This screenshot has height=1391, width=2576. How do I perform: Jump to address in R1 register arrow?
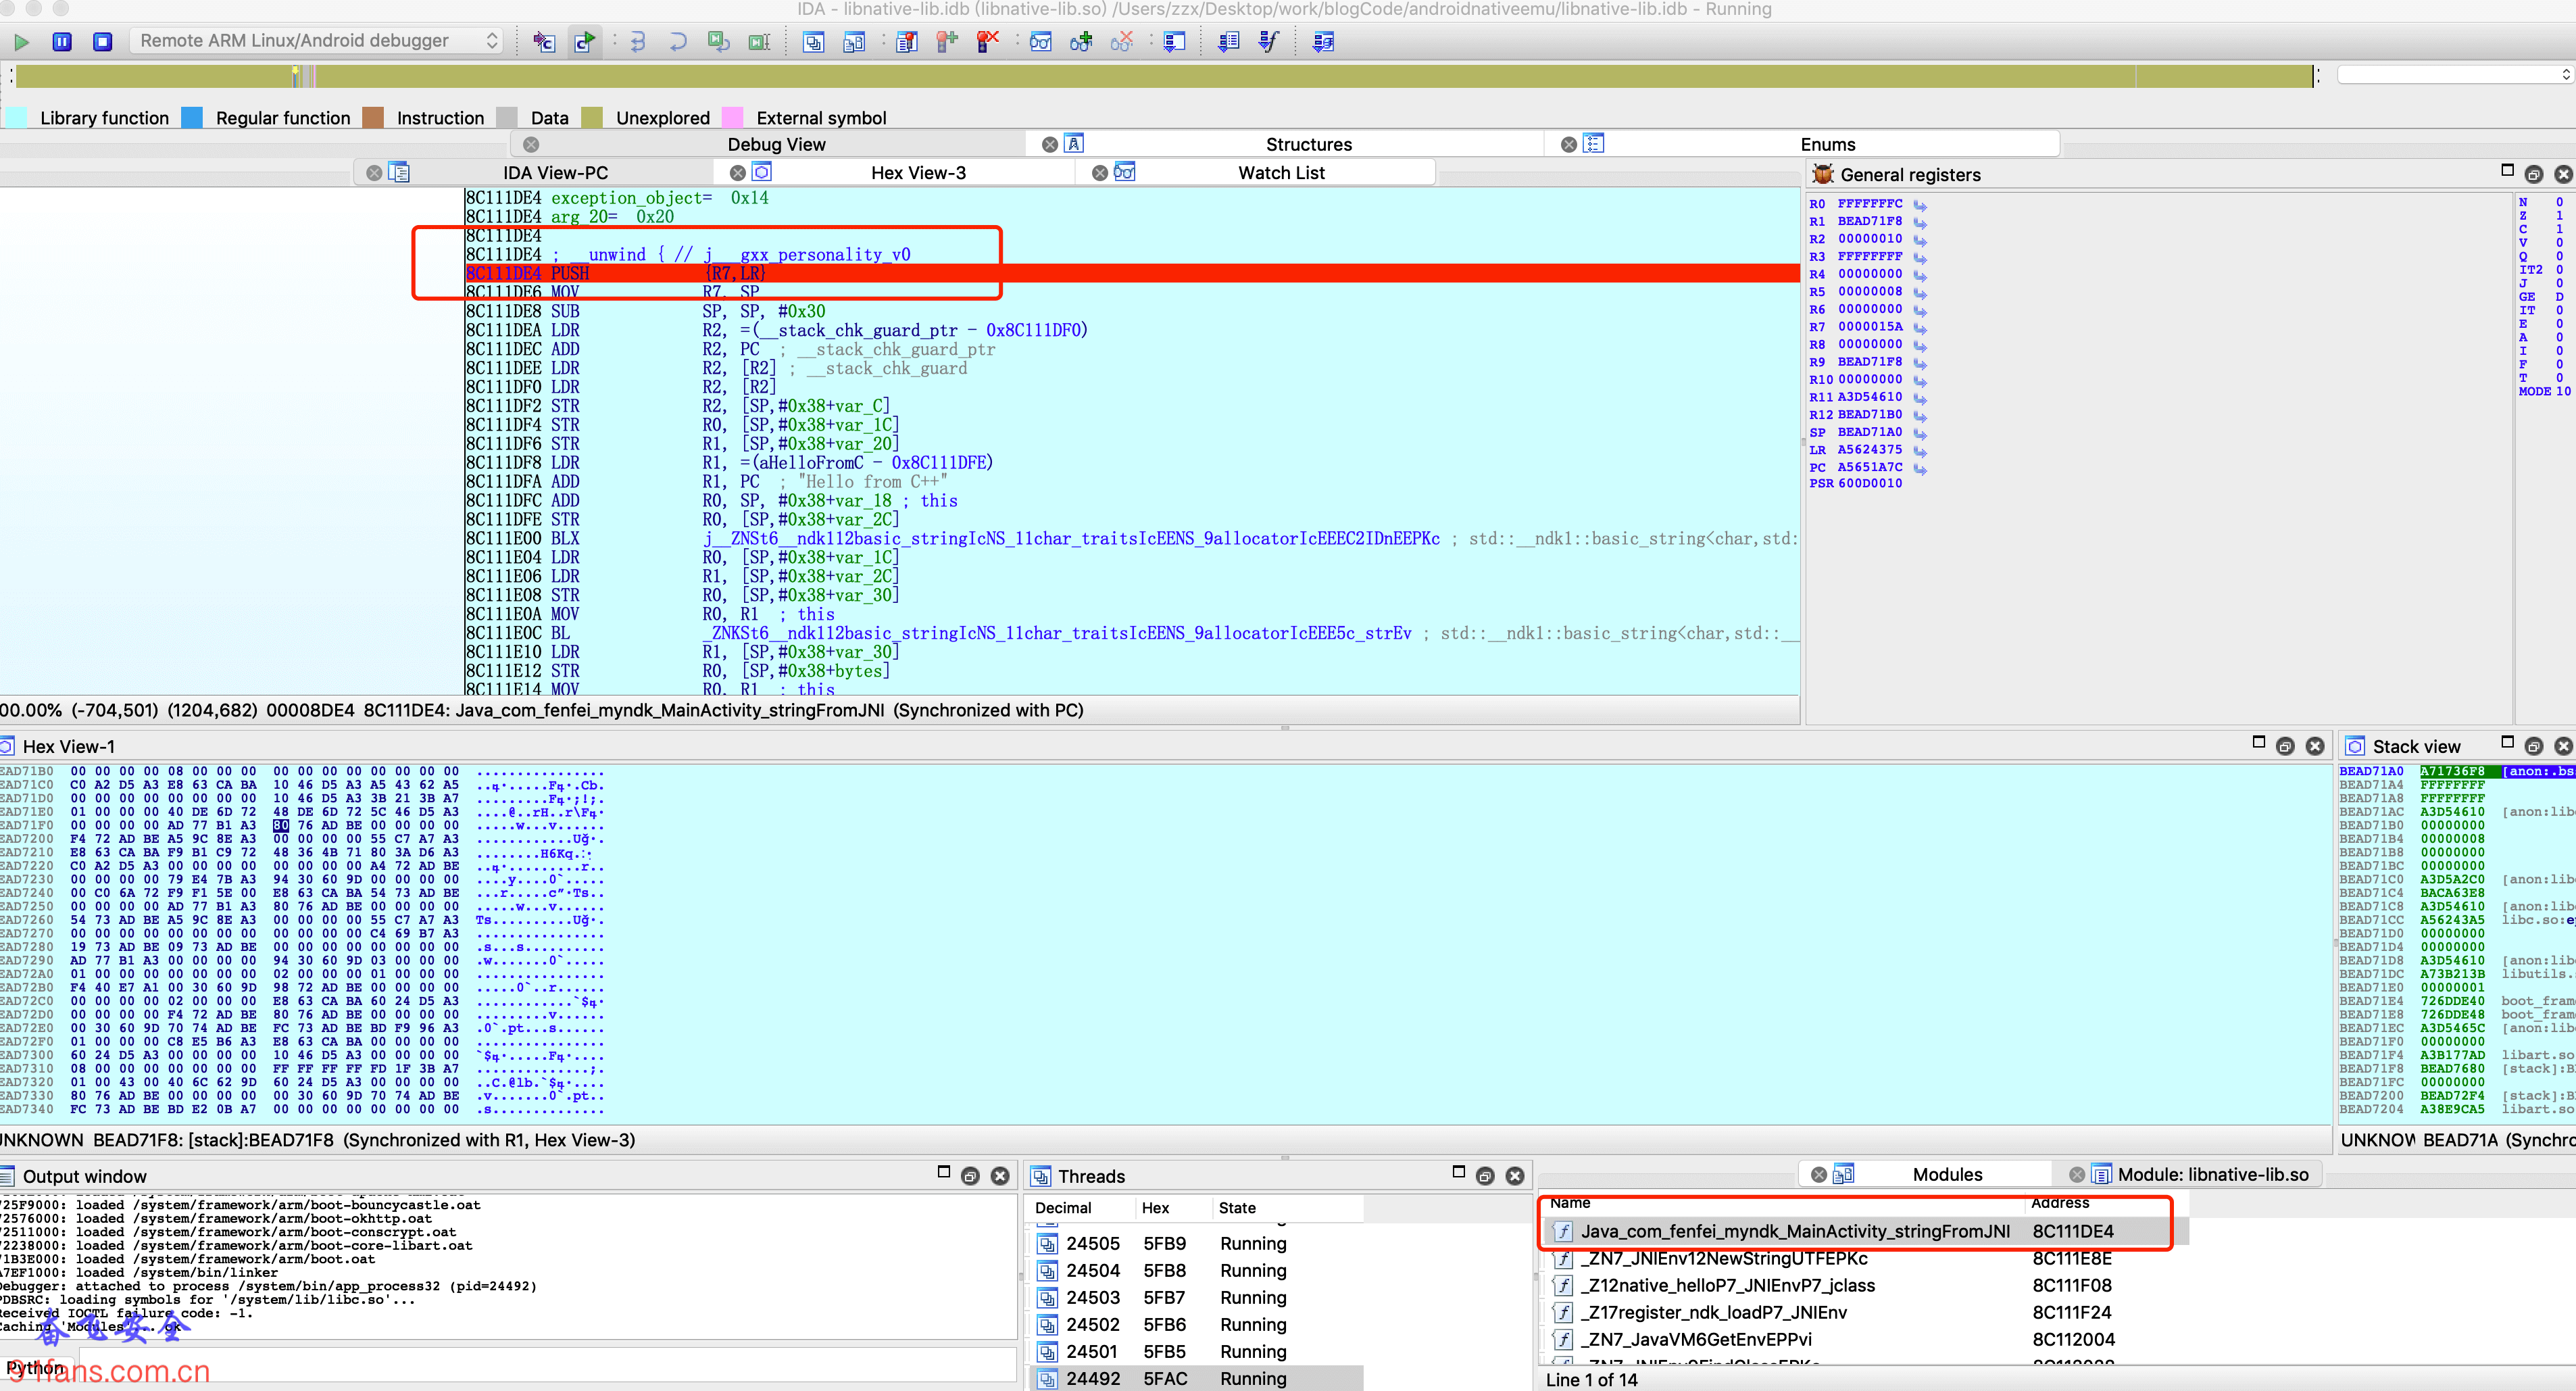click(1920, 223)
